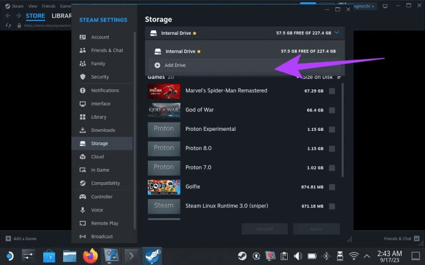Click the God of War thumbnail

pos(164,110)
